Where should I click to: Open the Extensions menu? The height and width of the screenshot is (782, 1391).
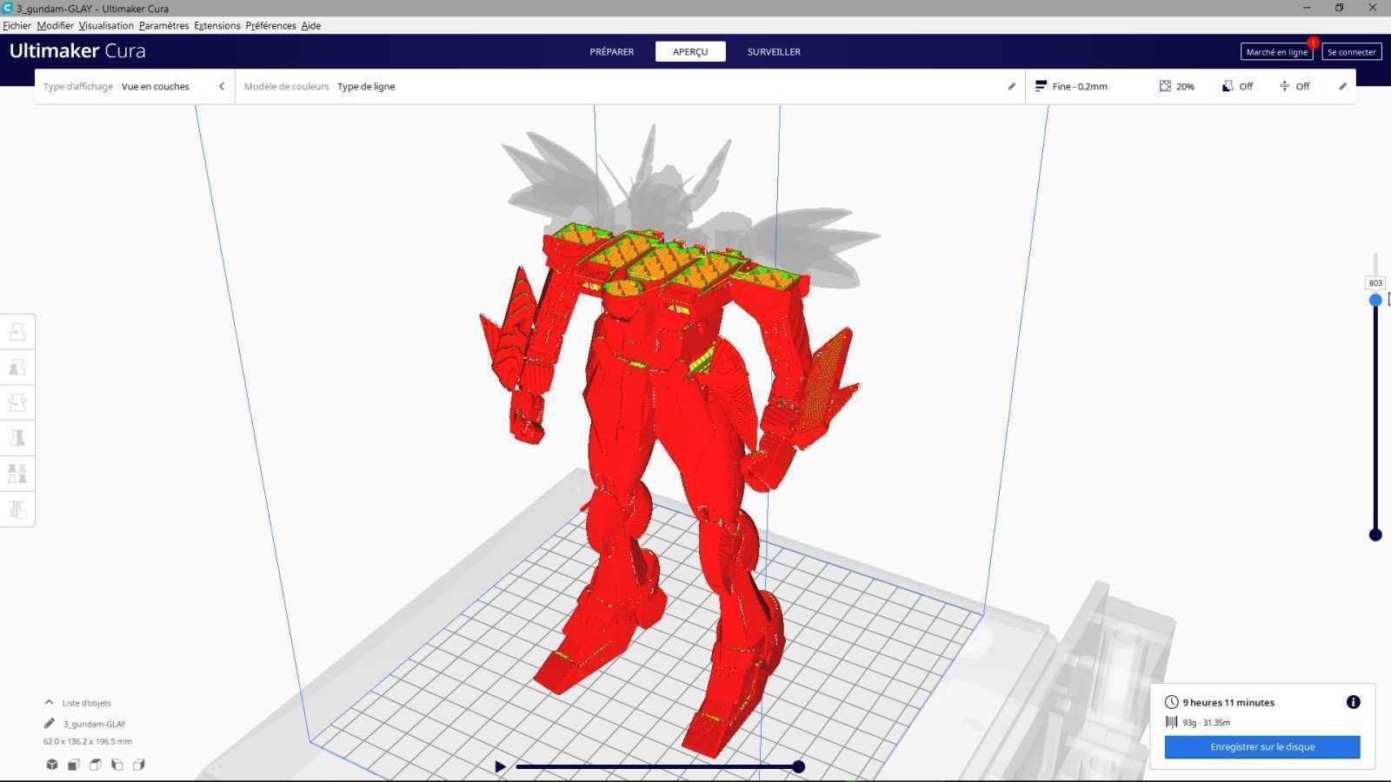(x=217, y=25)
